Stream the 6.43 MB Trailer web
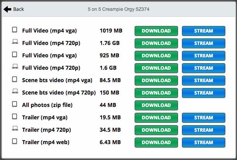 click(x=203, y=143)
